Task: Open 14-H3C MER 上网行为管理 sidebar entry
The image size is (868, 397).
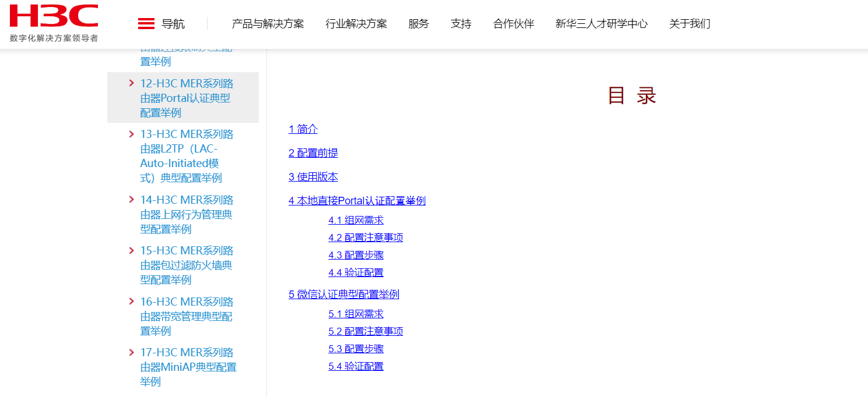Action: [x=187, y=214]
